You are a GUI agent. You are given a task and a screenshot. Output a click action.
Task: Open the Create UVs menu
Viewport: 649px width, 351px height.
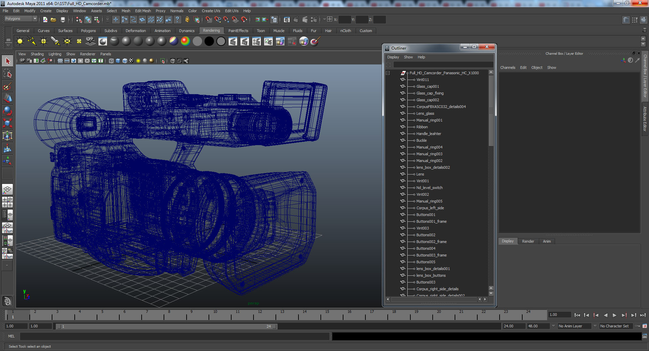click(211, 11)
